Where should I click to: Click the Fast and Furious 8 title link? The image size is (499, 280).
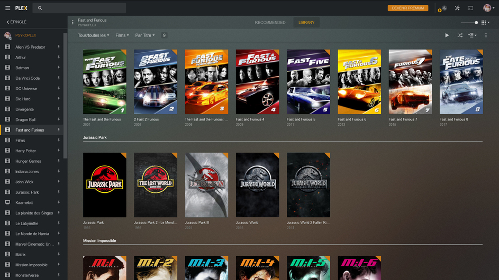point(453,119)
